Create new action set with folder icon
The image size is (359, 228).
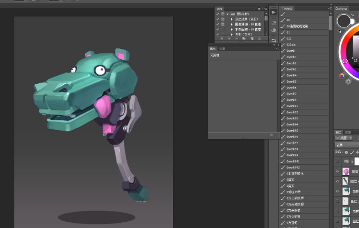tap(244, 39)
